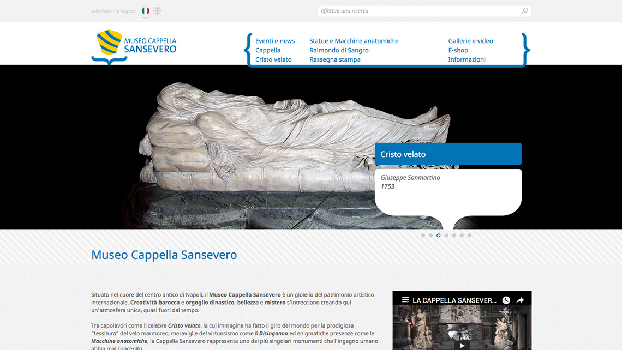Select the last carousel slide dot
The width and height of the screenshot is (622, 350).
pyautogui.click(x=469, y=236)
